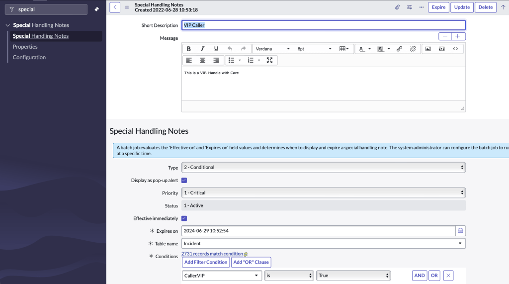The image size is (509, 284).
Task: Insert an image into the message
Action: pos(427,49)
